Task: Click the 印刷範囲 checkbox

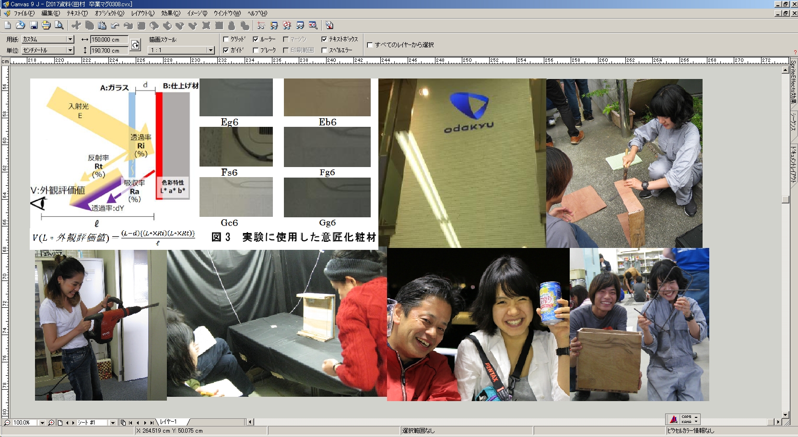Action: point(286,50)
